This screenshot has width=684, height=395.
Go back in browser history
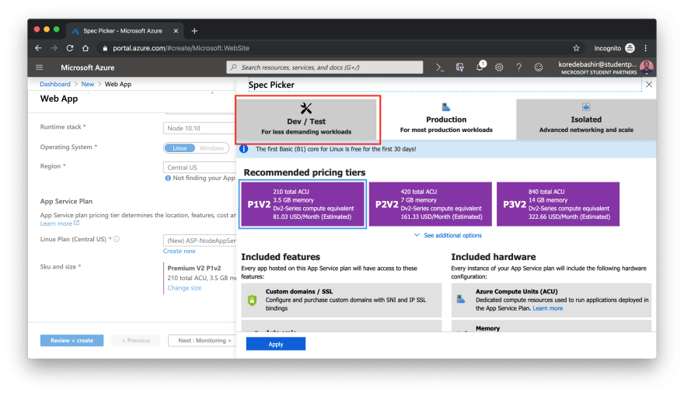coord(38,48)
